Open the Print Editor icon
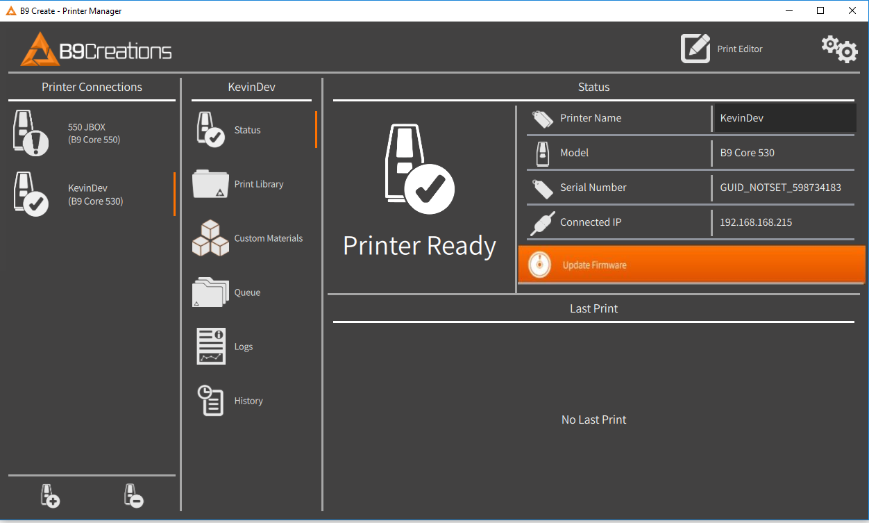Viewport: 869px width, 523px height. click(x=695, y=49)
